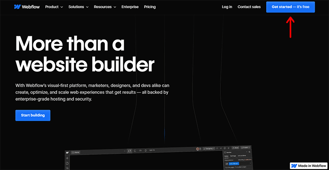Click the Share button in designer
329x170 pixels.
pos(235,148)
